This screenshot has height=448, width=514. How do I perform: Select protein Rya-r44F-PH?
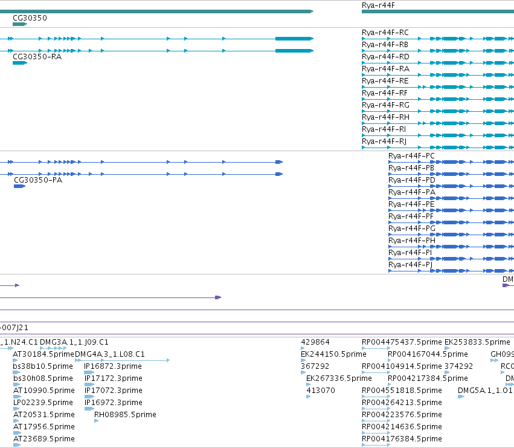412,241
